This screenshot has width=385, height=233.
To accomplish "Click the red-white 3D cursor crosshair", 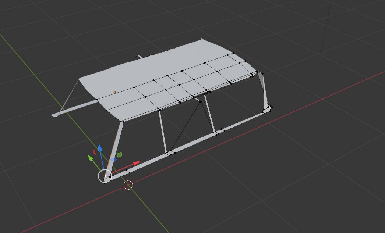I will [x=128, y=185].
